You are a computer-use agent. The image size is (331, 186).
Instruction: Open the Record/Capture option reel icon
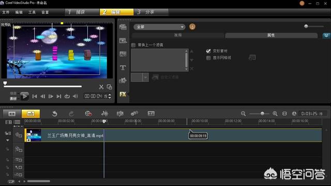[88, 114]
